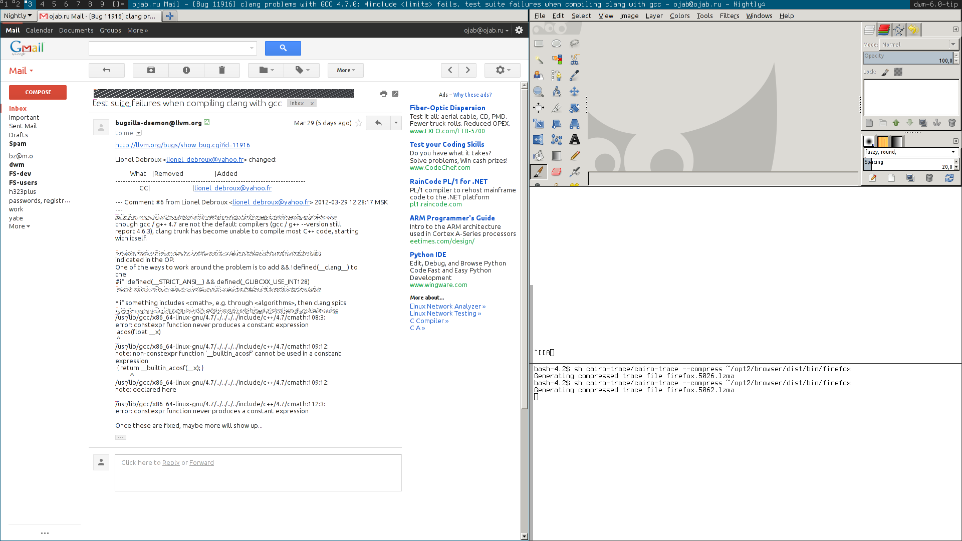Click the Gmail trash delete icon
This screenshot has width=962, height=541.
(x=222, y=70)
